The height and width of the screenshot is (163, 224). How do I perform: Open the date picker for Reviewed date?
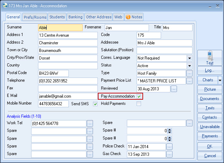[174, 89]
